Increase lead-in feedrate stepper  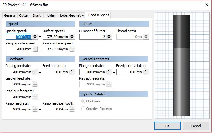[35, 83]
